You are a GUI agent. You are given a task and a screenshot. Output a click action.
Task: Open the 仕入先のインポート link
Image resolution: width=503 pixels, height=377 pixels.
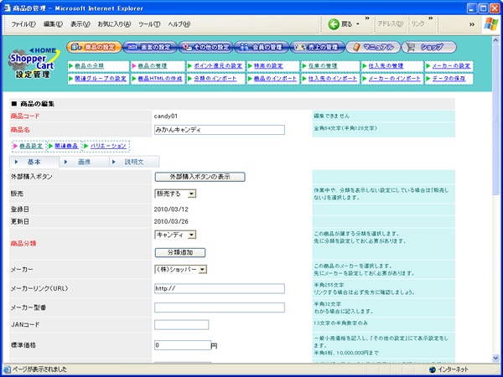[333, 79]
